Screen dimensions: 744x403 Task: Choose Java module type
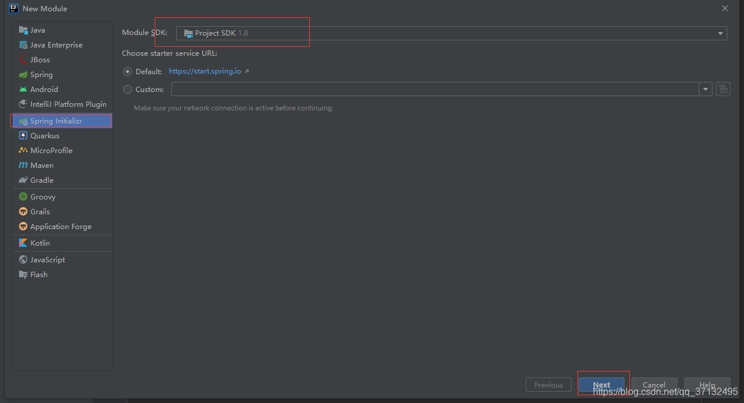[x=62, y=30]
